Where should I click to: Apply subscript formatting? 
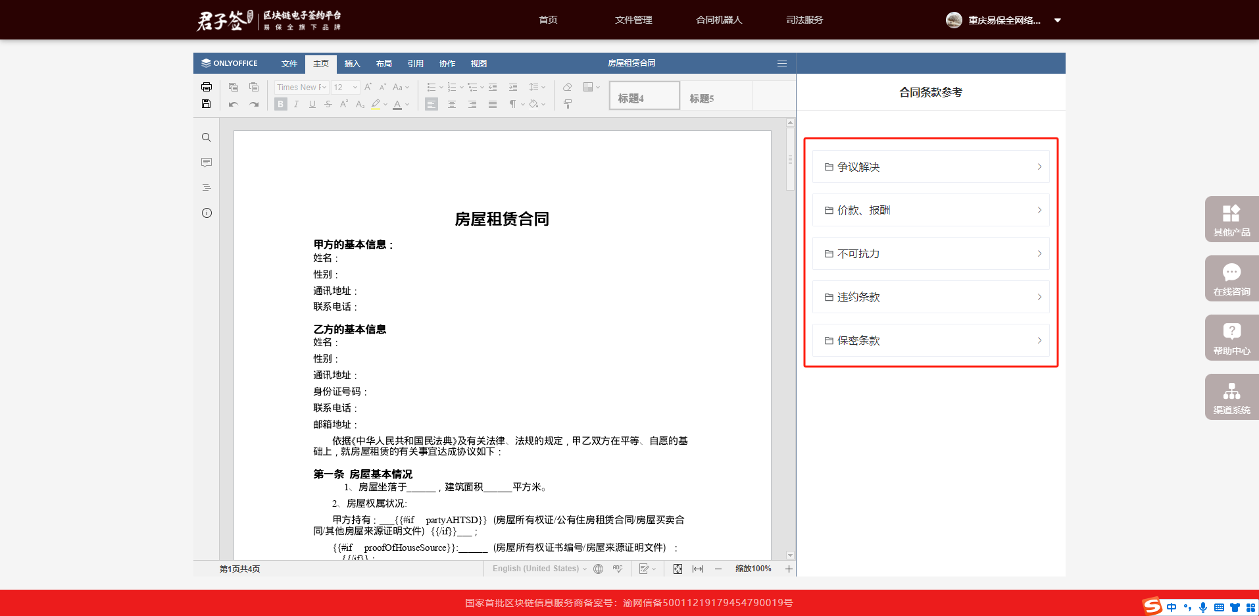coord(360,104)
